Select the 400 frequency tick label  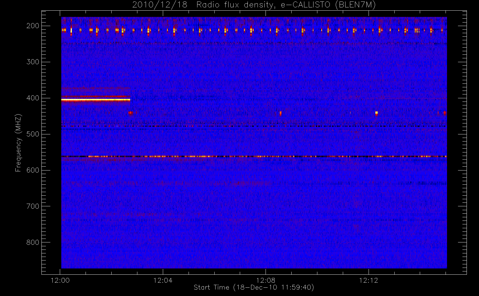click(33, 98)
